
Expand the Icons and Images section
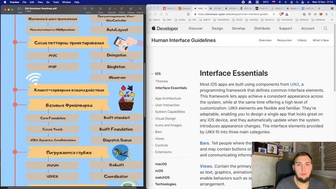pos(152,125)
